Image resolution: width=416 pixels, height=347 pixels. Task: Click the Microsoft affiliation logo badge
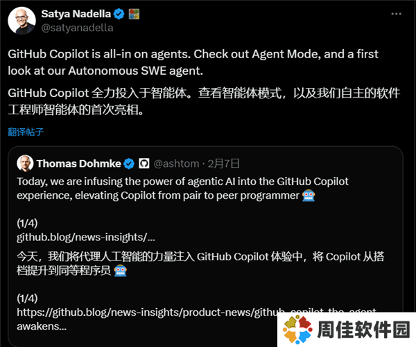(x=134, y=14)
